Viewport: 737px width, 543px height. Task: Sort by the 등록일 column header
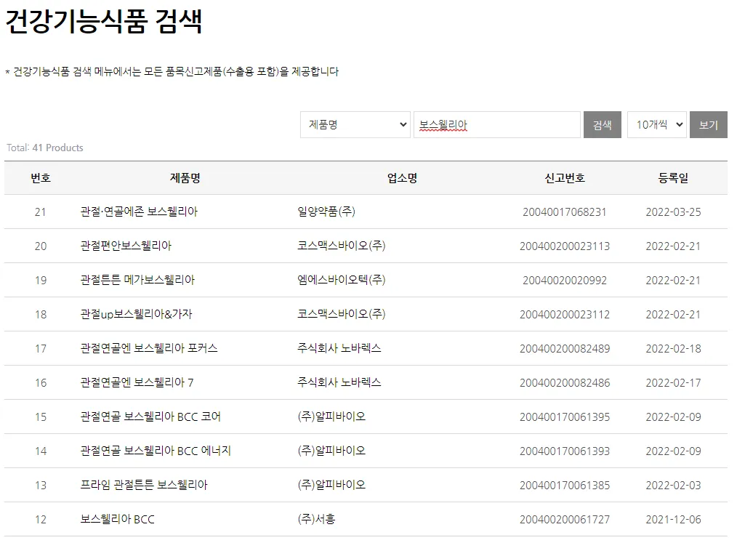coord(674,177)
